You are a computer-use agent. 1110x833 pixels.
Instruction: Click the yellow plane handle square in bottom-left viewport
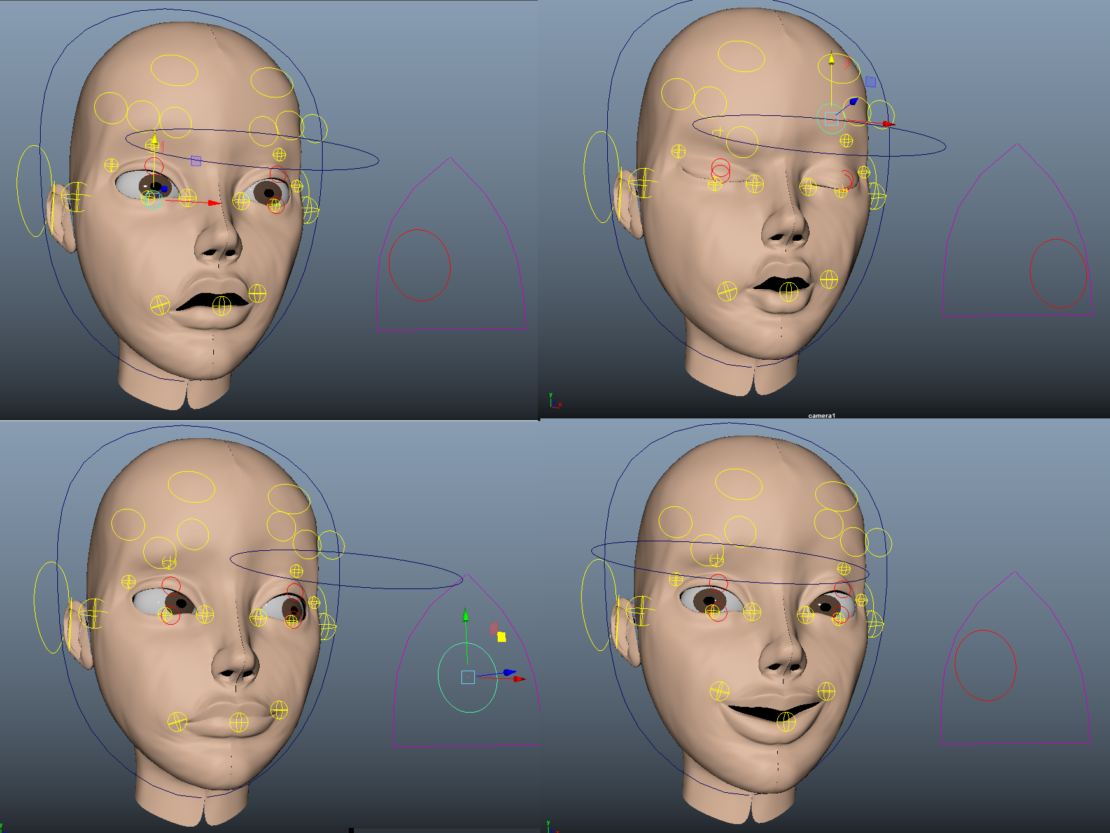click(502, 637)
